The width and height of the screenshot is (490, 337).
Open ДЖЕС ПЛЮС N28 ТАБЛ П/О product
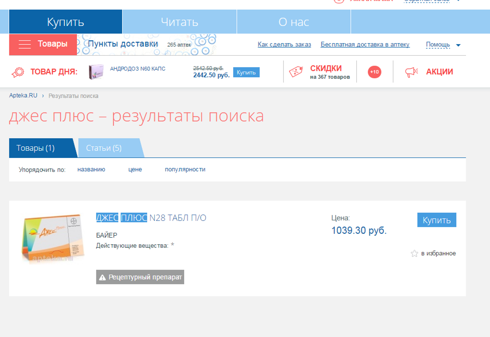click(151, 218)
